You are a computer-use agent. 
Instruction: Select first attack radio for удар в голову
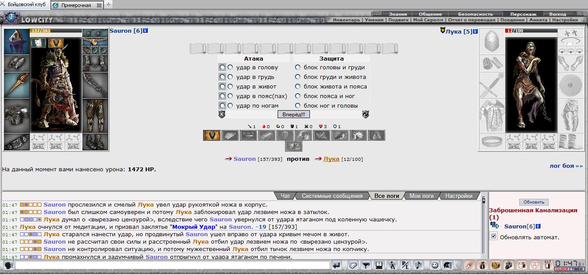click(x=222, y=67)
